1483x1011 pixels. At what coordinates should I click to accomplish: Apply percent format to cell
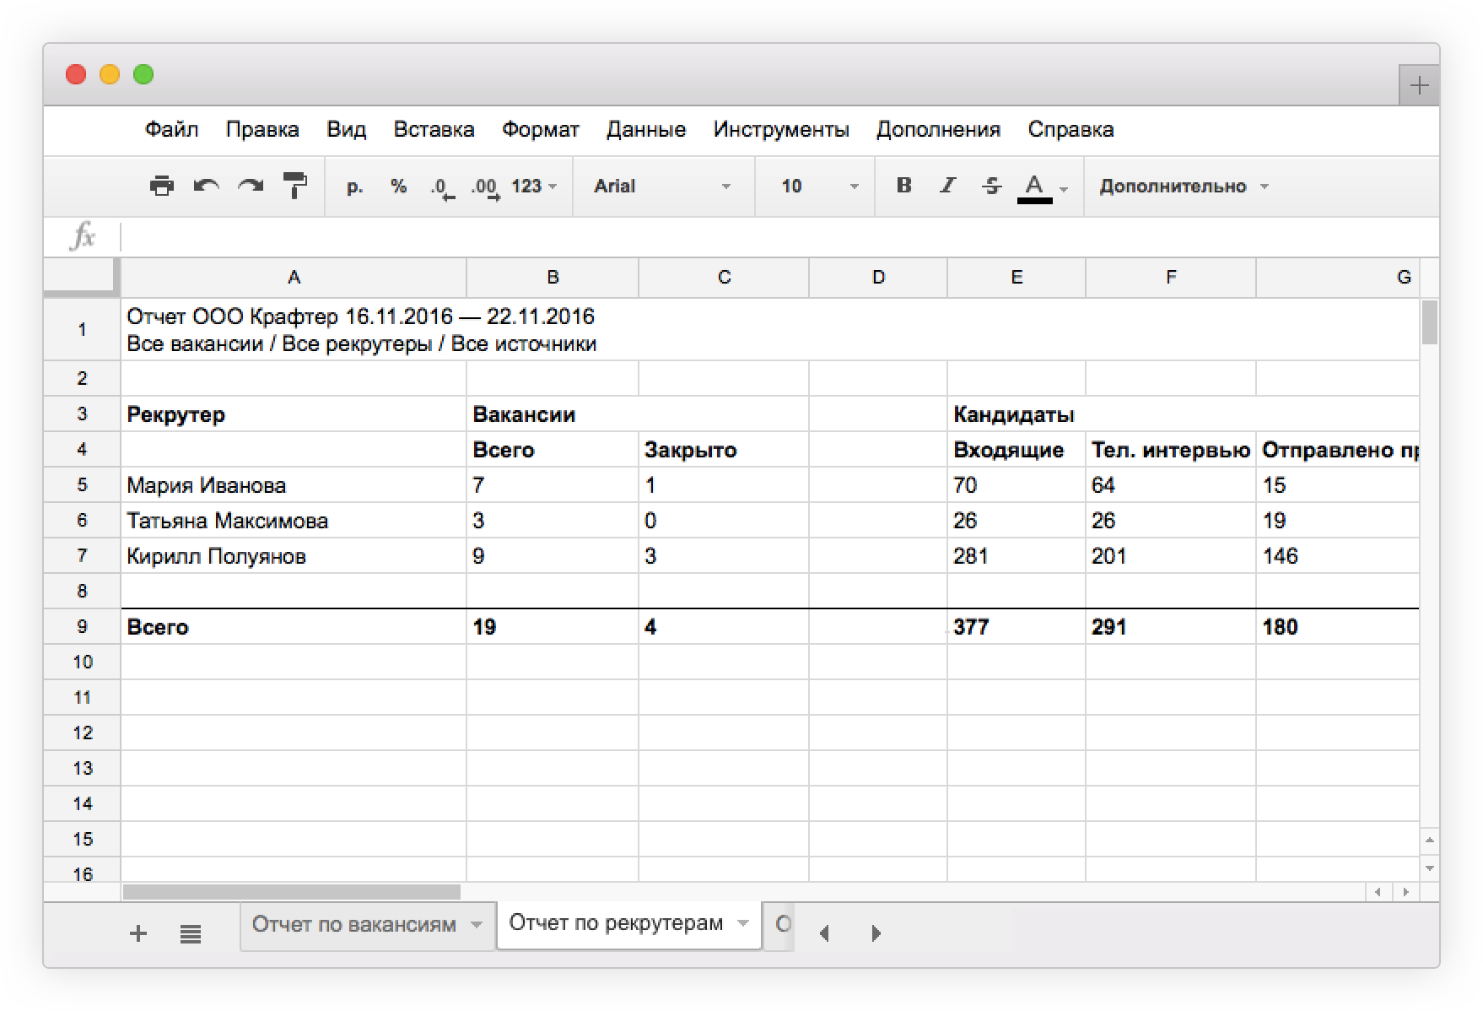tap(398, 187)
